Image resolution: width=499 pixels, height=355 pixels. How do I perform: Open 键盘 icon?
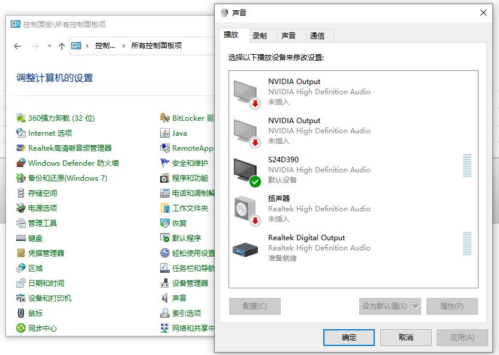(x=20, y=238)
